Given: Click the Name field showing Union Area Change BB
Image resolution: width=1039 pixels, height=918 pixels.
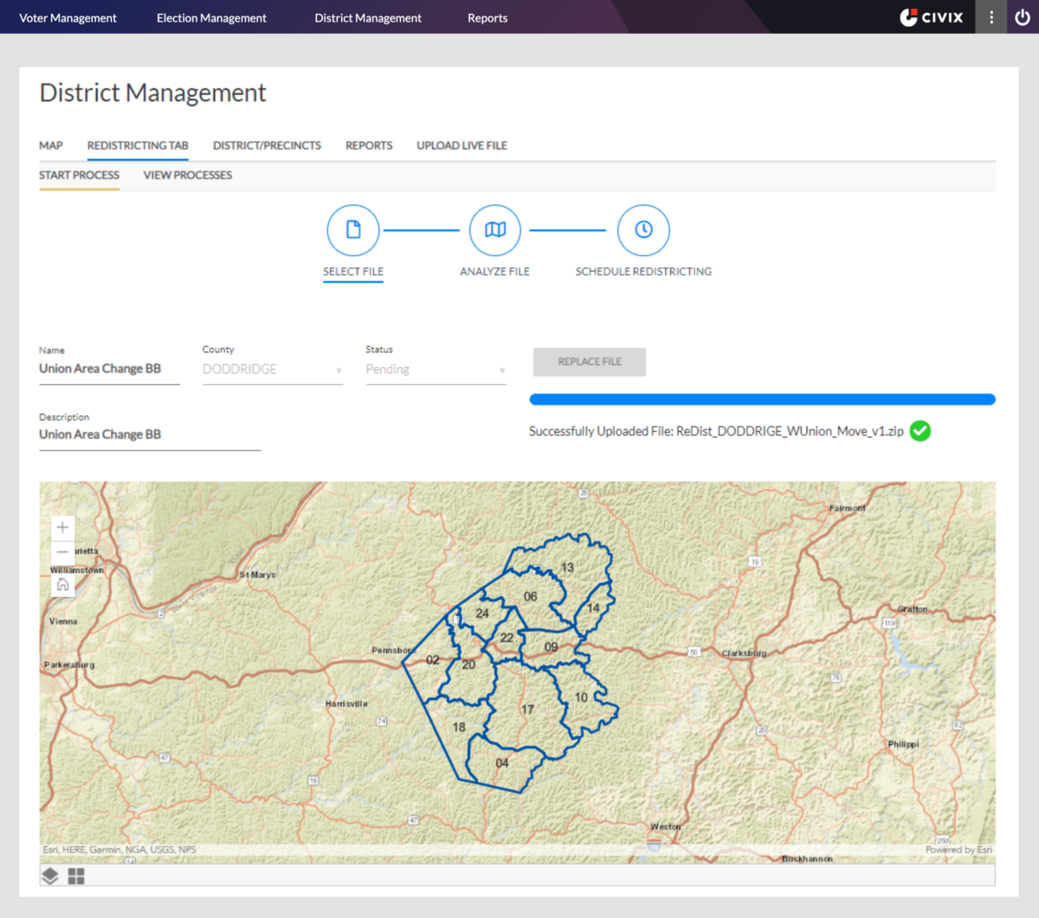Looking at the screenshot, I should [109, 368].
